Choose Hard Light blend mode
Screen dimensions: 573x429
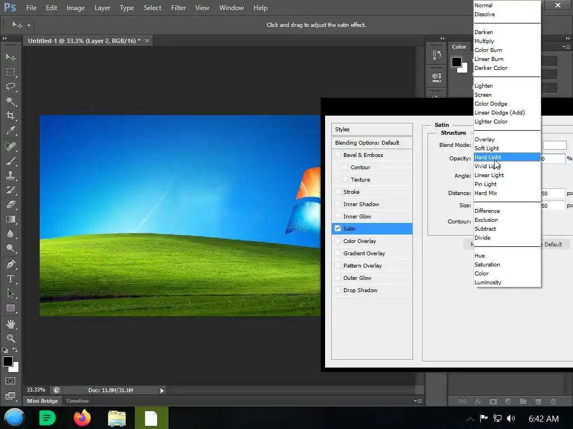507,157
